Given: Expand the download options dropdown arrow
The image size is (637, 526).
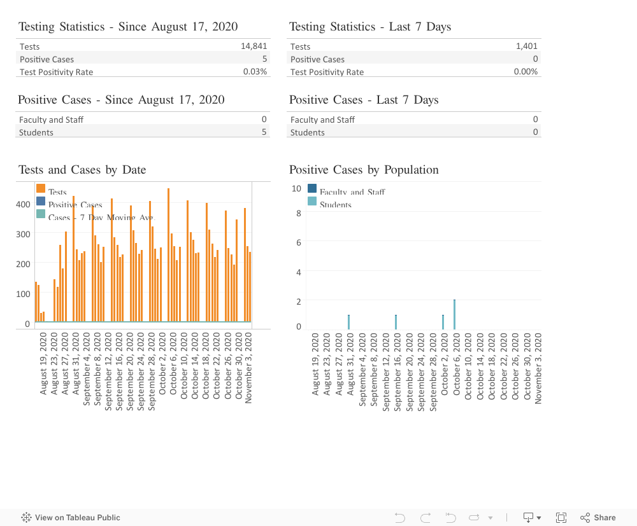Looking at the screenshot, I should click(x=540, y=518).
